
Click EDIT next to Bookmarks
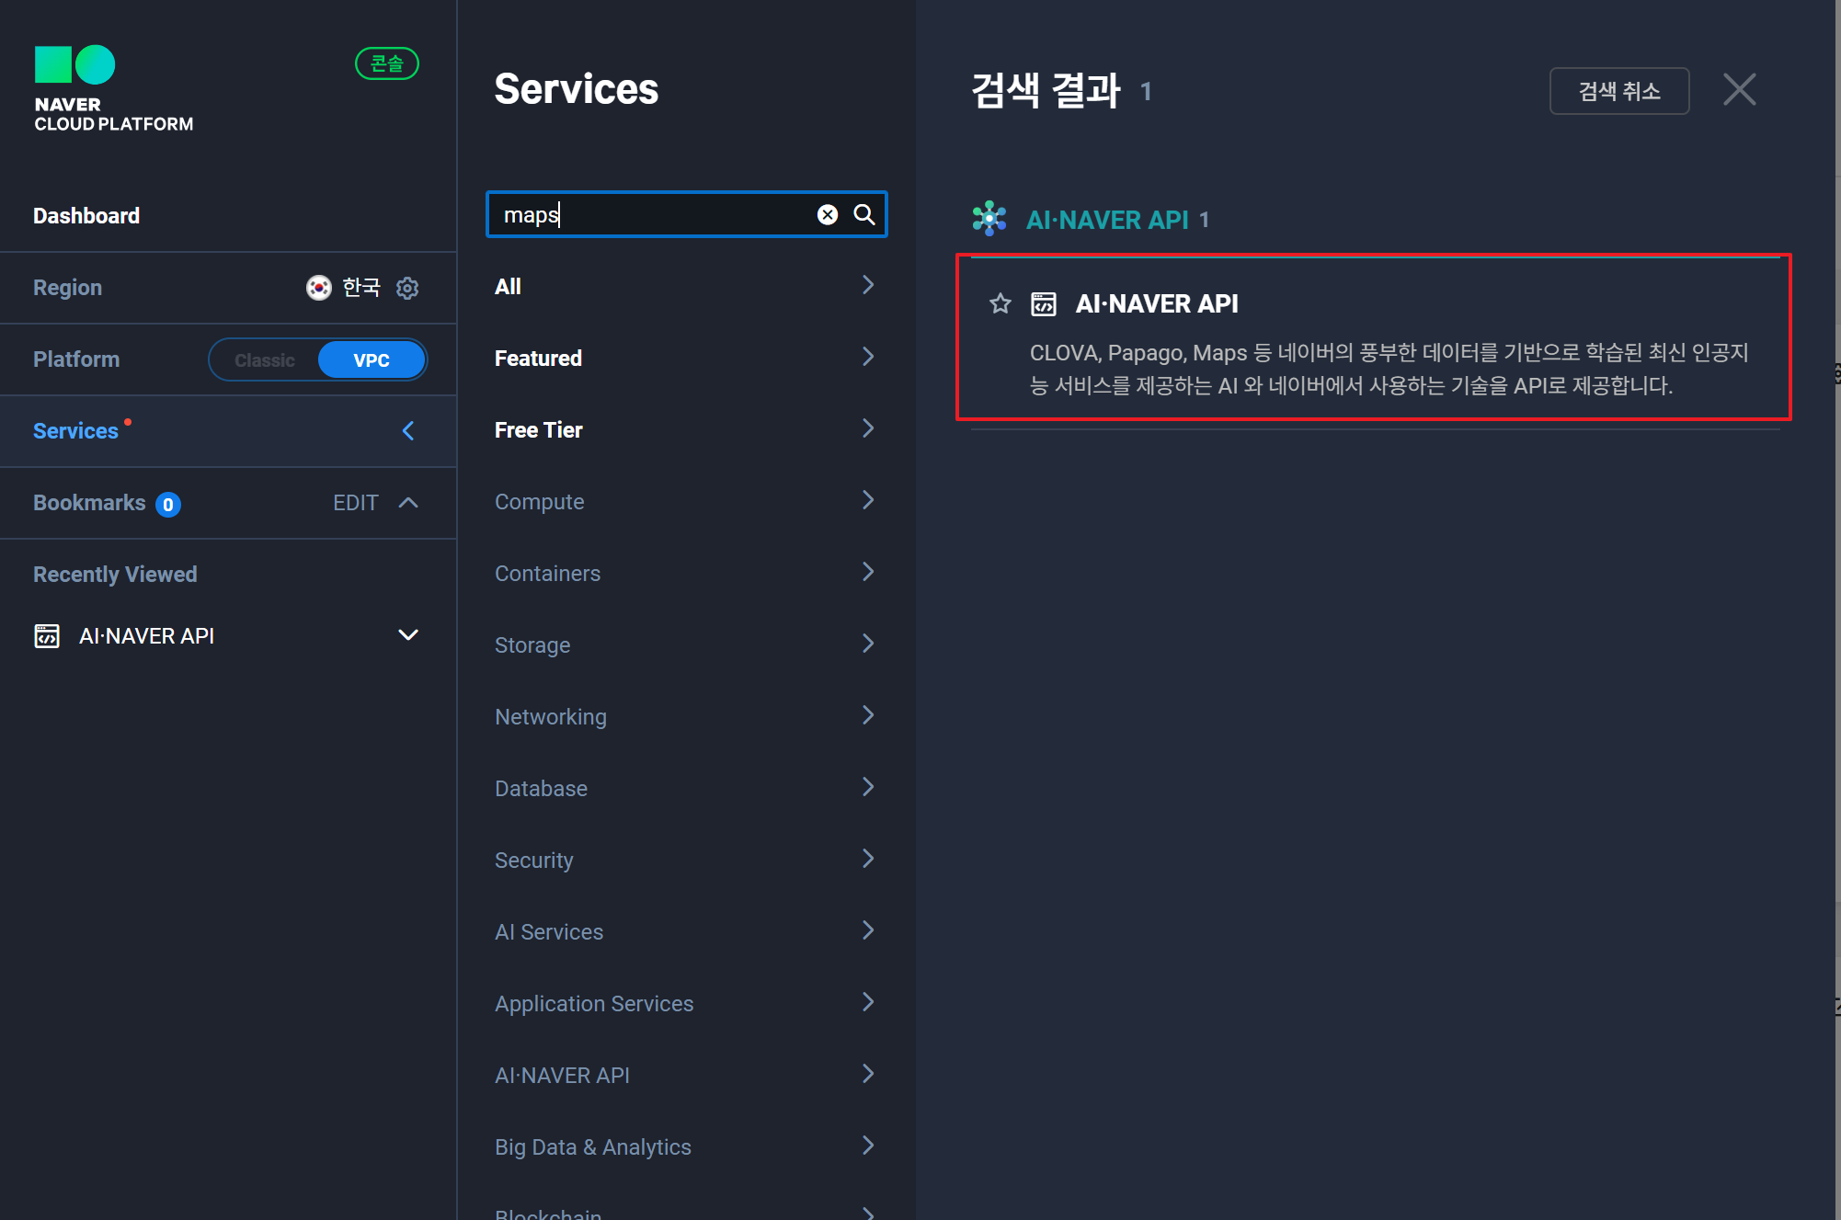pyautogui.click(x=355, y=503)
